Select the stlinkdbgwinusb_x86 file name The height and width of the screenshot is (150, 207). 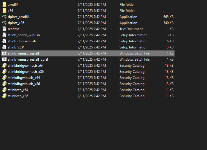(x=24, y=84)
